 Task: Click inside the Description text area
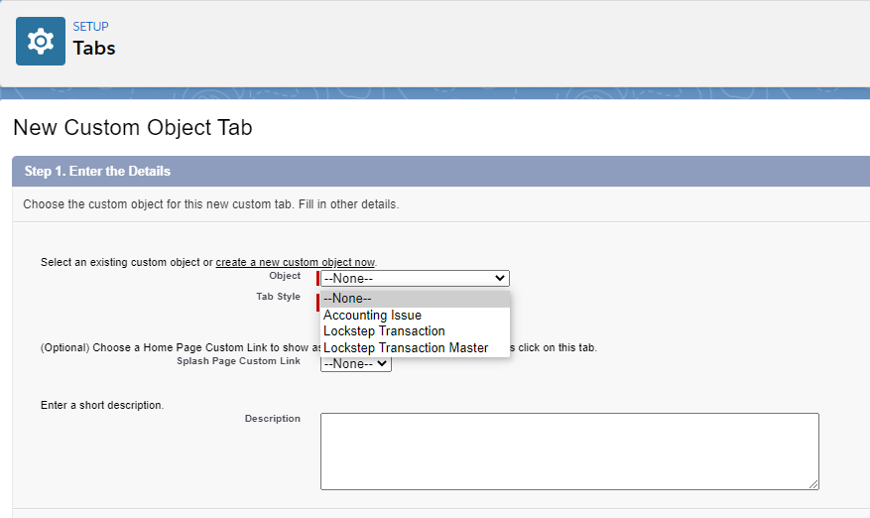pyautogui.click(x=568, y=451)
